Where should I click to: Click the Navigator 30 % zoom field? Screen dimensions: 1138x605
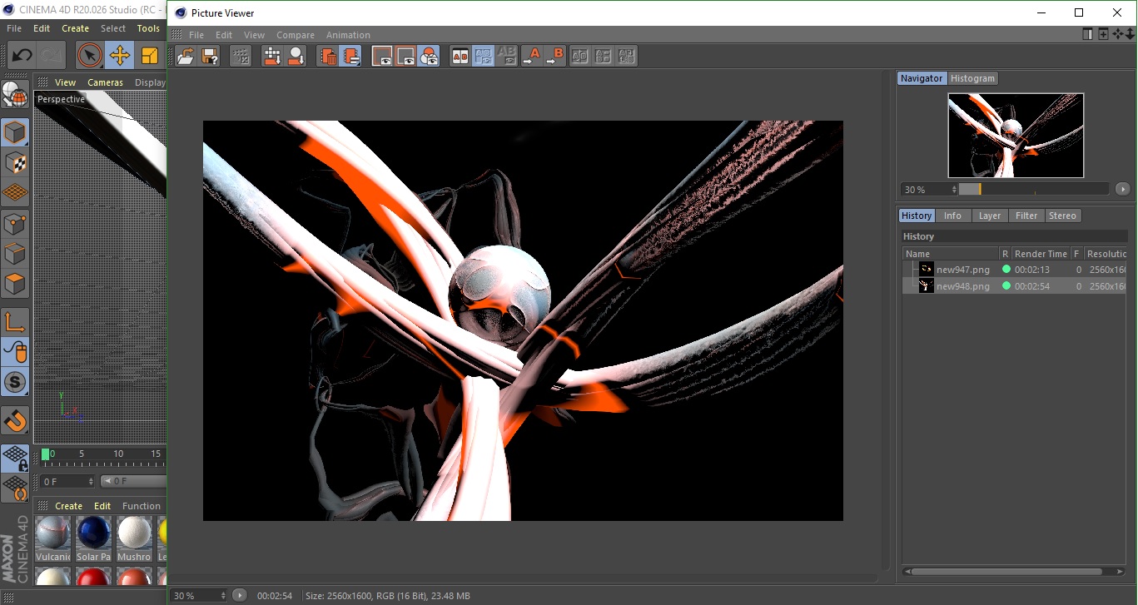point(928,190)
